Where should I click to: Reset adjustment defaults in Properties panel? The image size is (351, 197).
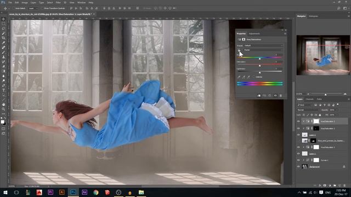(x=270, y=96)
